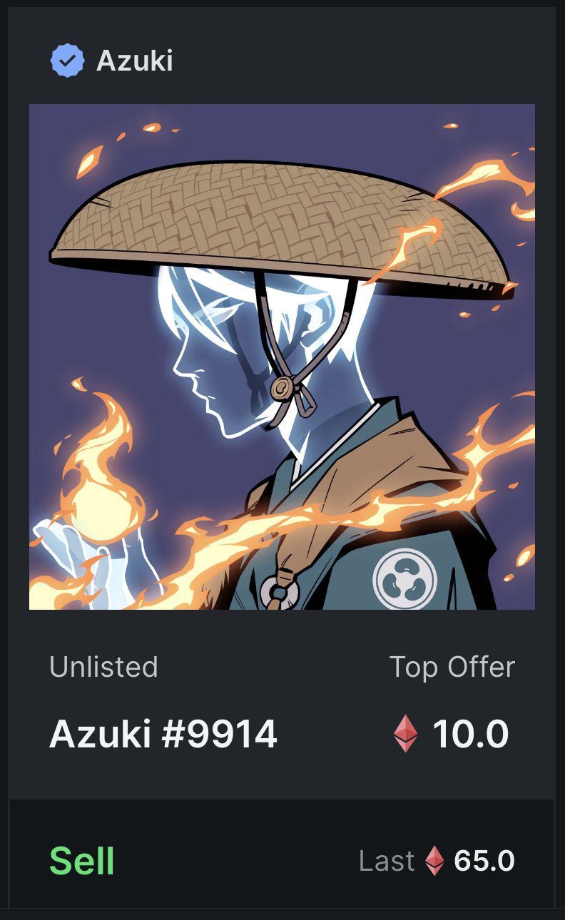This screenshot has width=565, height=920.
Task: Click the 65.0 last sale price
Action: (x=484, y=861)
